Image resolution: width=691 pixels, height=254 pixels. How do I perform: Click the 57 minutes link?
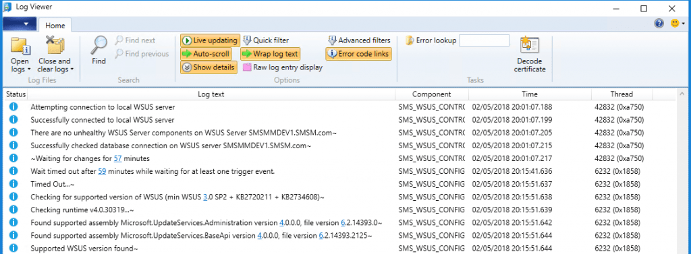117,158
